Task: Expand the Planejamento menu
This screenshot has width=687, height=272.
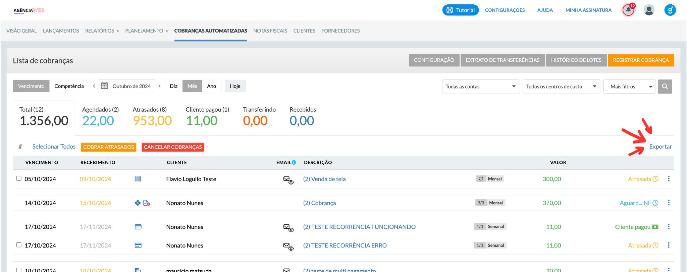Action: pos(147,31)
